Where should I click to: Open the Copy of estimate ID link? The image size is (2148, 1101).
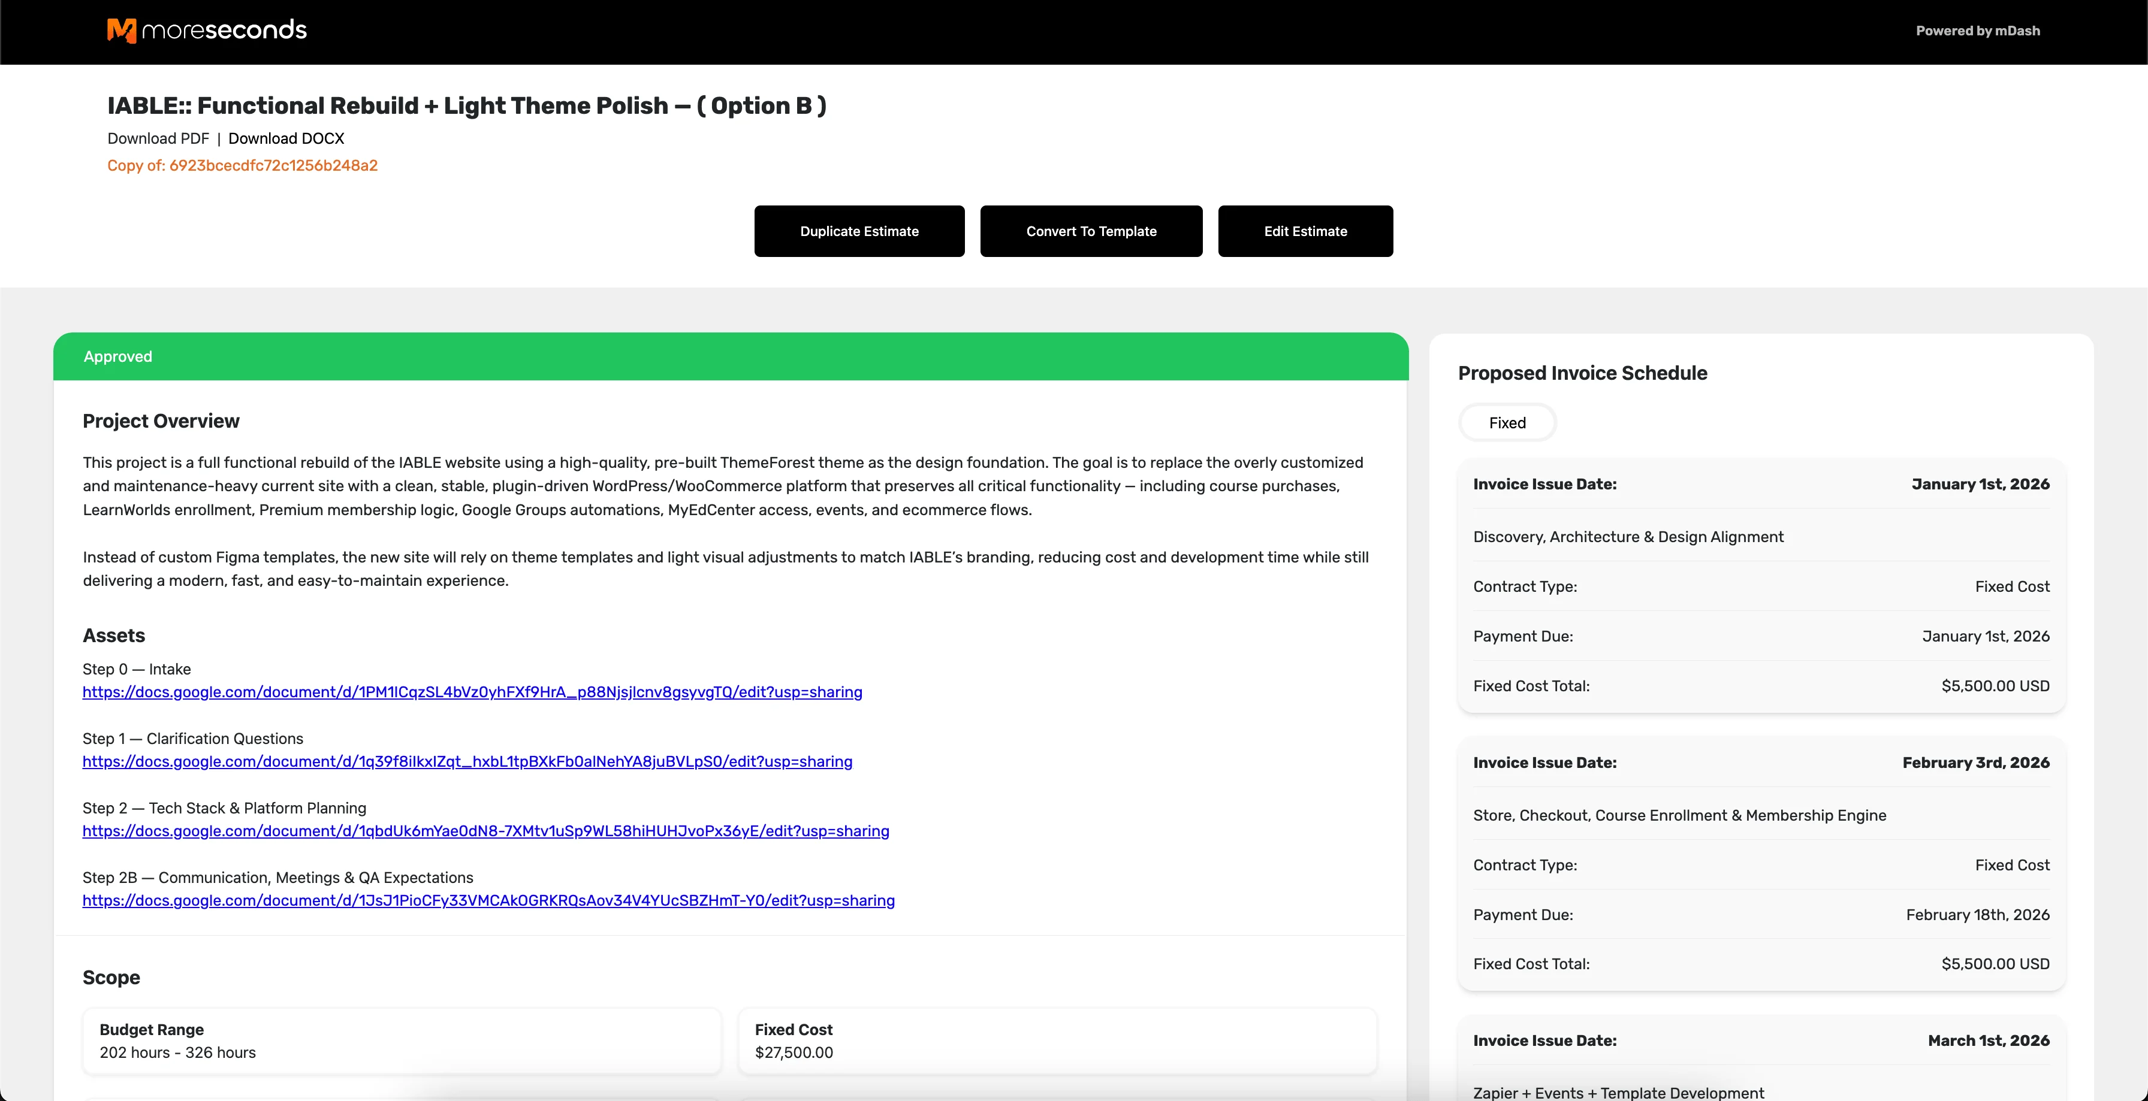pyautogui.click(x=242, y=165)
